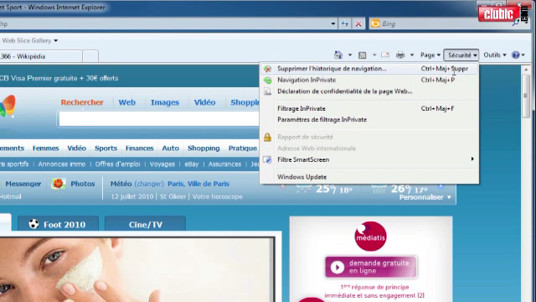Click the MSN search text field
Screen dimensions: 536x302
(159, 119)
